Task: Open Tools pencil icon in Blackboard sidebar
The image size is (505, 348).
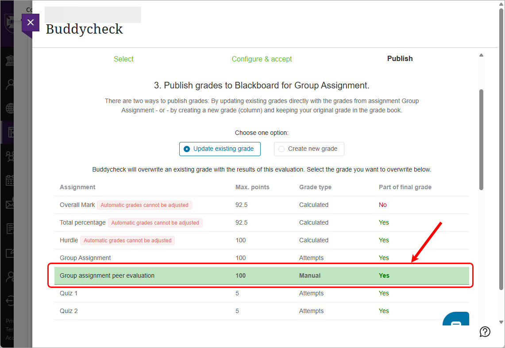Action: [x=10, y=253]
